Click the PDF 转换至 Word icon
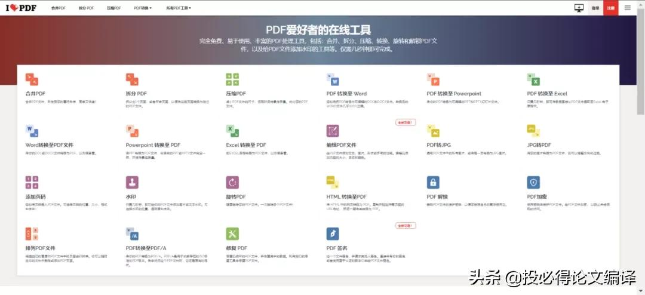645x295 pixels. pos(333,79)
